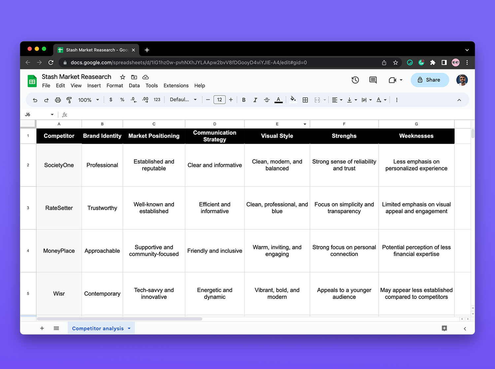
Task: Decrease font size with minus button
Action: (208, 99)
